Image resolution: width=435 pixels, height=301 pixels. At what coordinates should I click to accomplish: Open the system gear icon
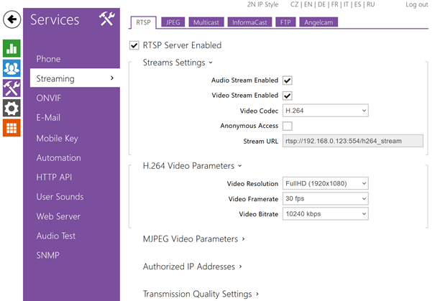(x=12, y=108)
